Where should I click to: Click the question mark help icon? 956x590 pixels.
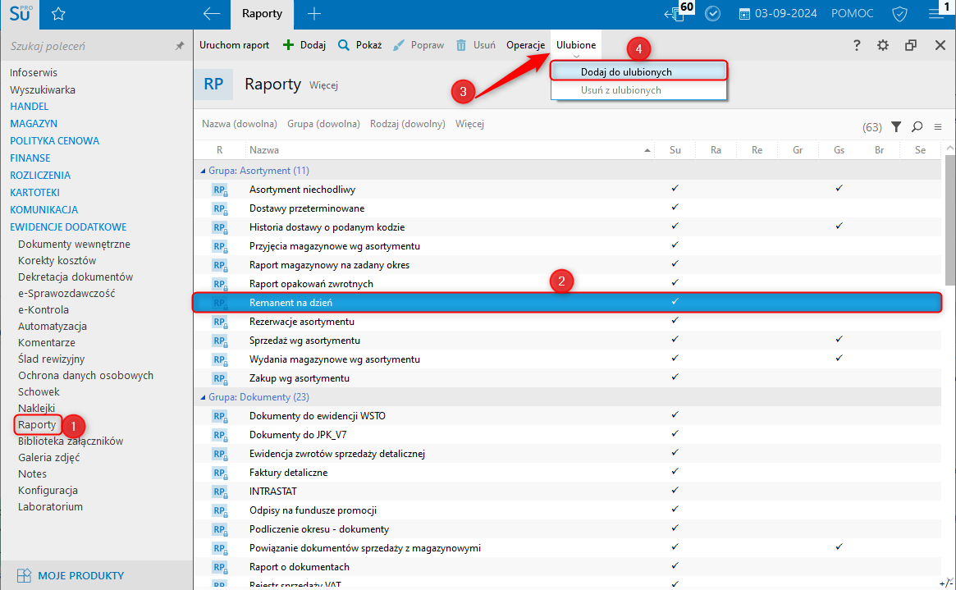[857, 45]
